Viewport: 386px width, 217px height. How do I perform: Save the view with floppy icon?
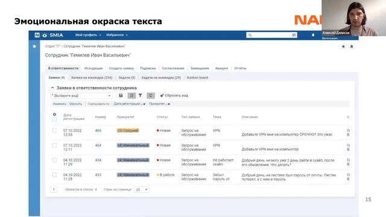[x=121, y=95]
